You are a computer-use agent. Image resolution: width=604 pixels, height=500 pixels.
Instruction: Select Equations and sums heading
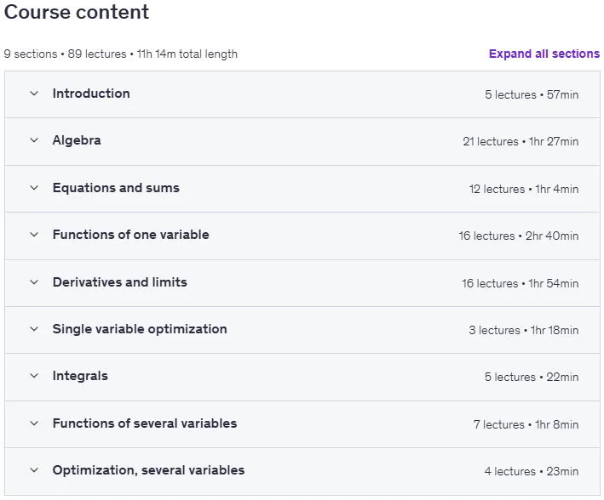(x=116, y=188)
